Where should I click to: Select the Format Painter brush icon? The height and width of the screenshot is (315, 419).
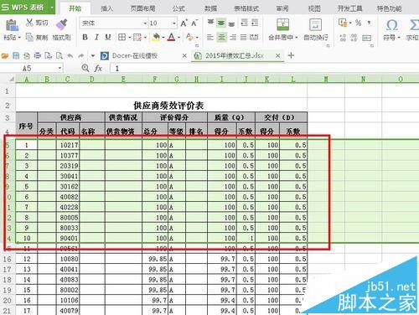pyautogui.click(x=62, y=24)
